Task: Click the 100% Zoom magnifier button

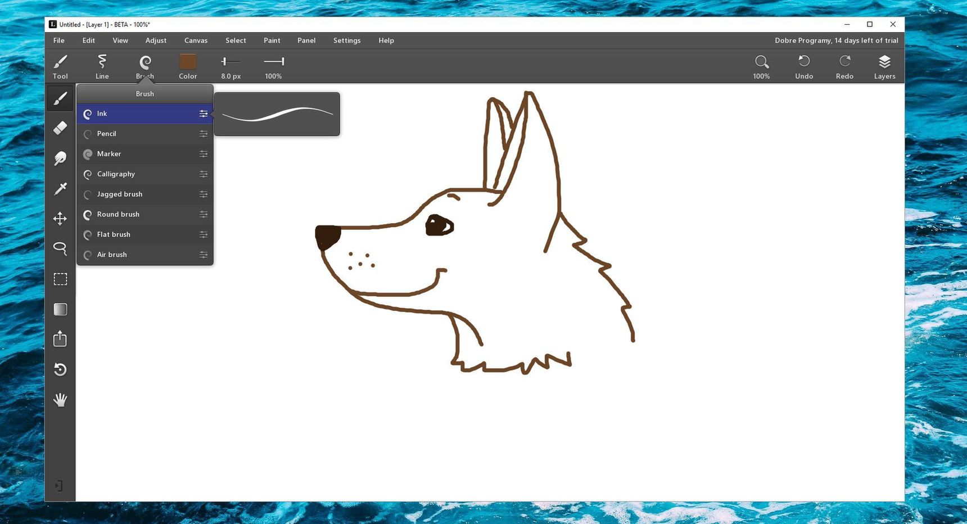Action: pyautogui.click(x=762, y=66)
